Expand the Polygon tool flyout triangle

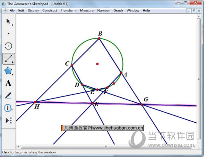tap(13, 74)
